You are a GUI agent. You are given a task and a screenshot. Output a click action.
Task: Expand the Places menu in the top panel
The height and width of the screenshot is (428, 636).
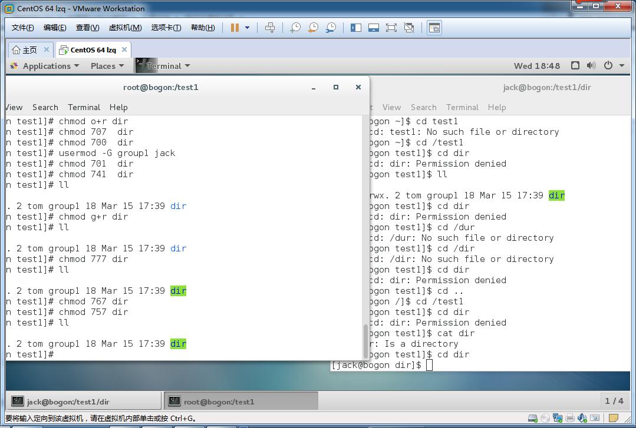click(107, 66)
